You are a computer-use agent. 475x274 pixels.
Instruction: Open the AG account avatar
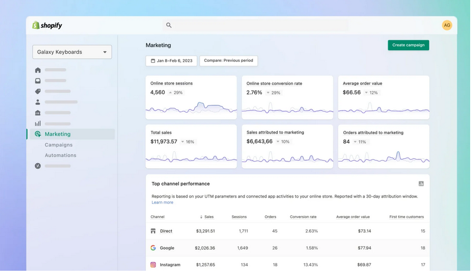click(x=447, y=25)
